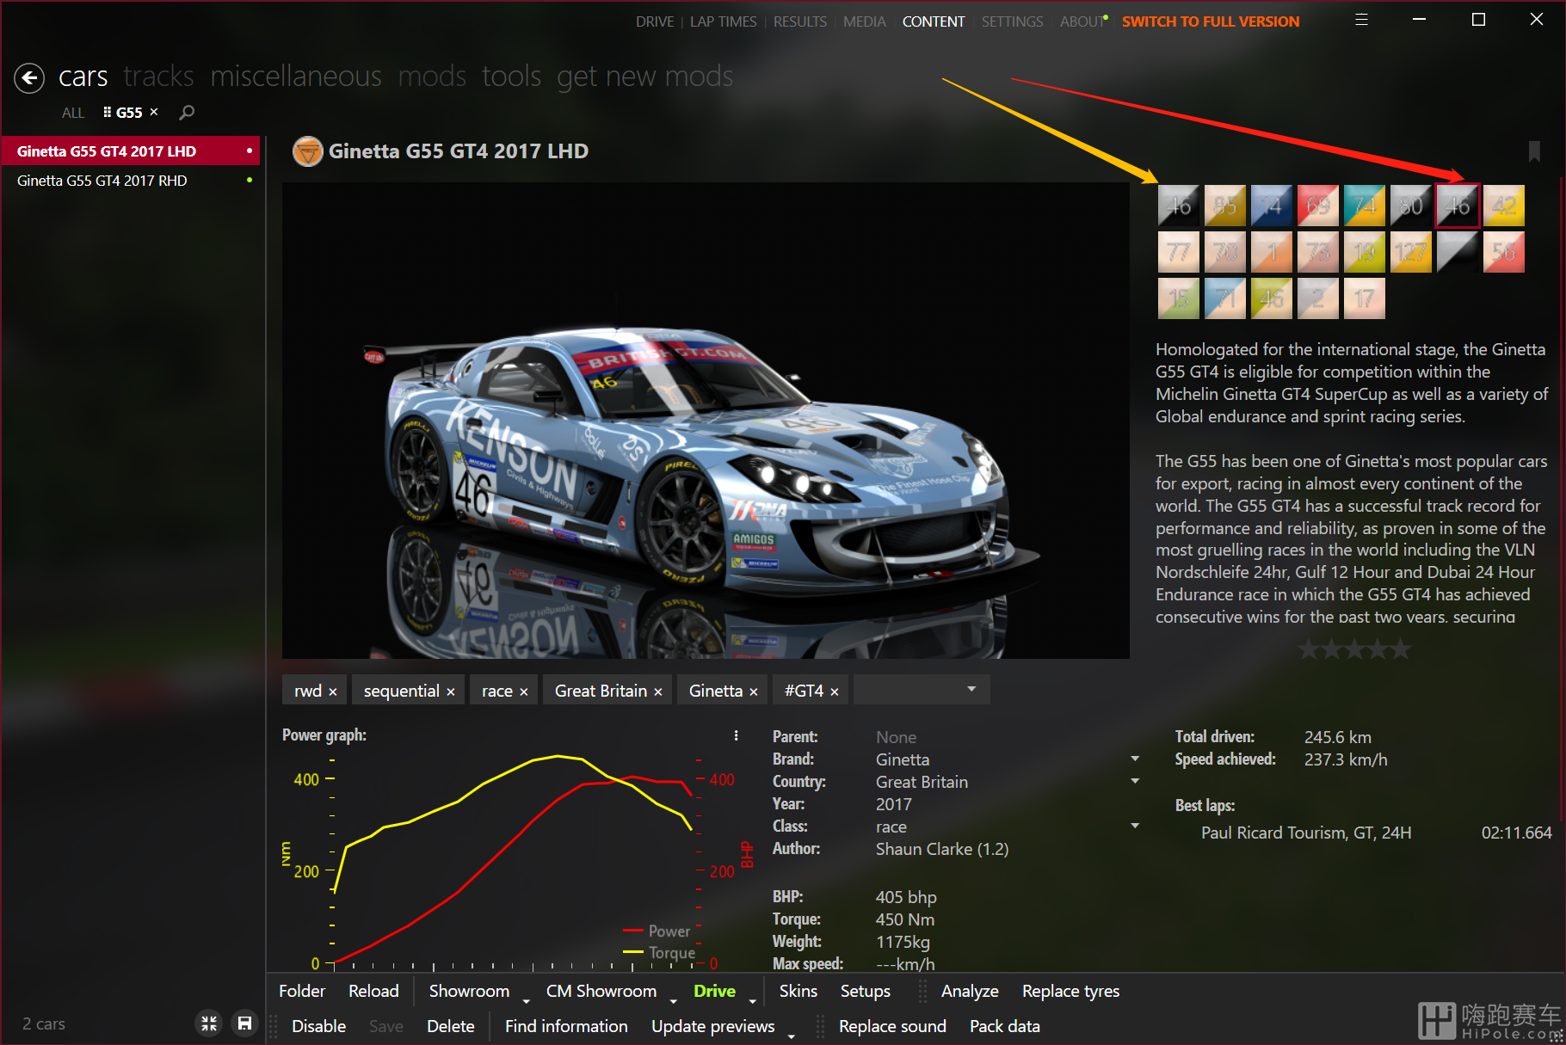Select skin icon number 17
The width and height of the screenshot is (1566, 1045).
[x=1365, y=298]
